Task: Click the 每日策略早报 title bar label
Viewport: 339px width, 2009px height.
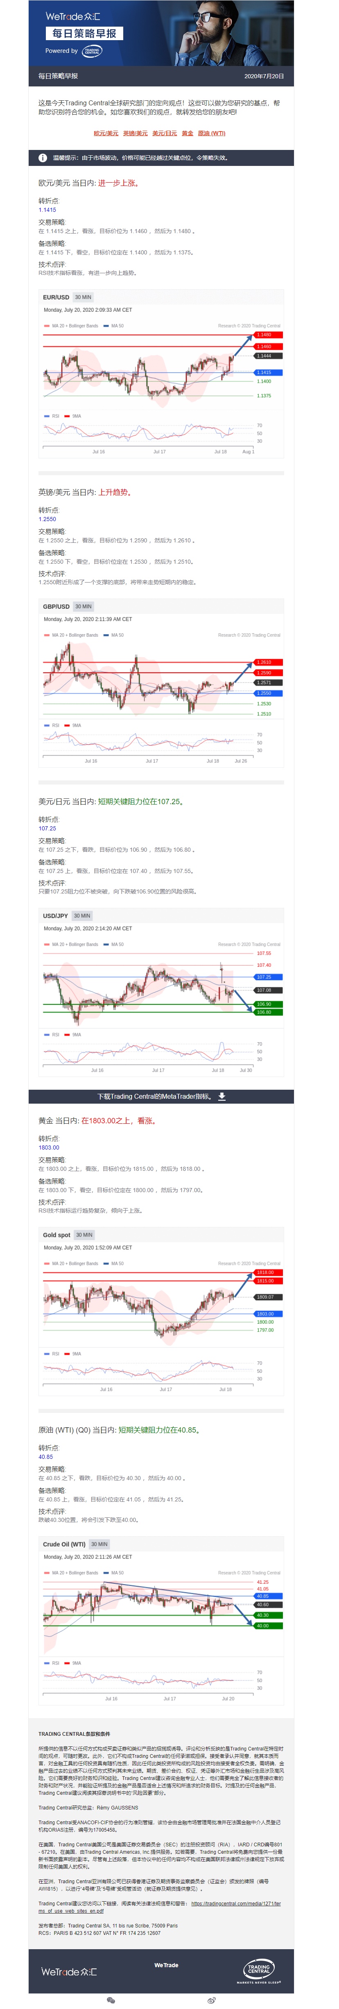Action: (x=59, y=77)
